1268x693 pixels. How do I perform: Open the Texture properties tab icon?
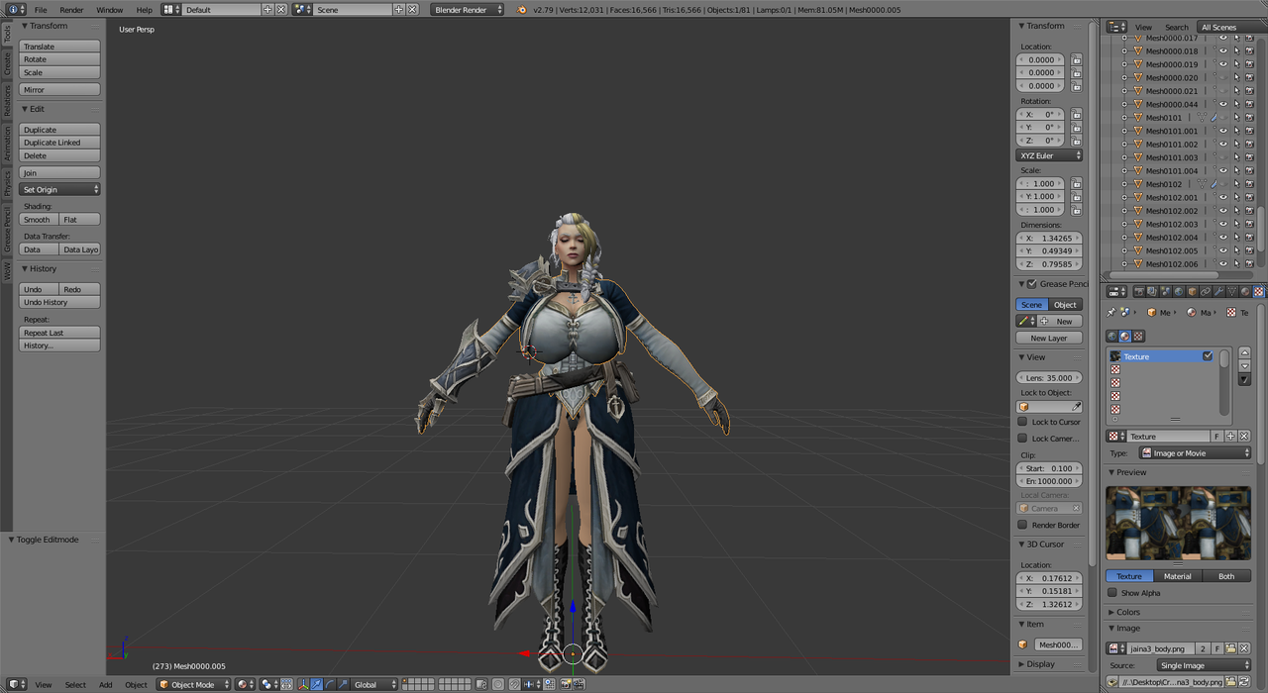pos(1258,292)
